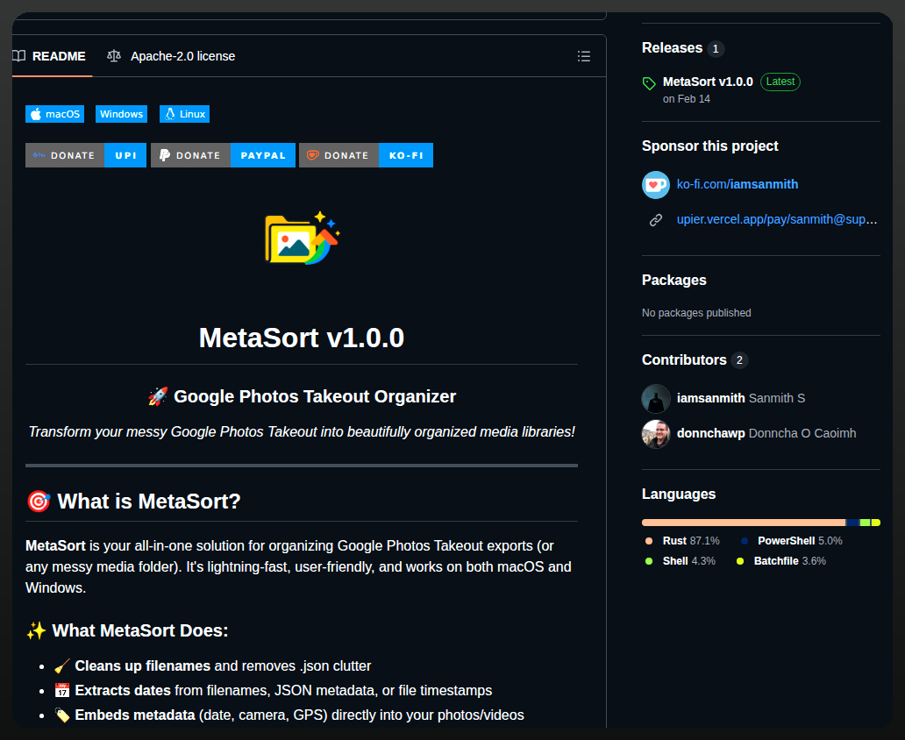This screenshot has width=905, height=740.
Task: Click the macOS platform badge
Action: (x=55, y=114)
